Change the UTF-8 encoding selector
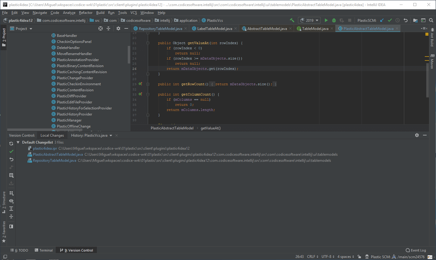This screenshot has height=260, width=436. 328,257
